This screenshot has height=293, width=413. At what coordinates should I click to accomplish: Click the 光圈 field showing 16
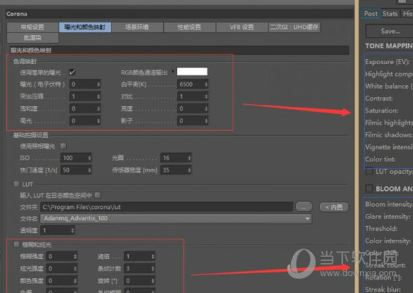click(176, 158)
